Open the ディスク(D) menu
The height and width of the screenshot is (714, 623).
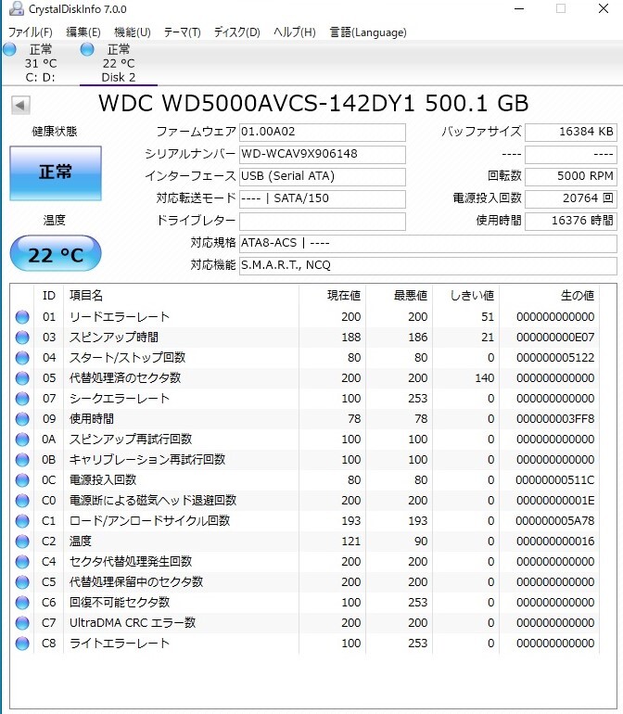[237, 32]
